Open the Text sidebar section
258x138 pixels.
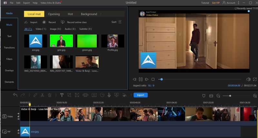tap(9, 36)
